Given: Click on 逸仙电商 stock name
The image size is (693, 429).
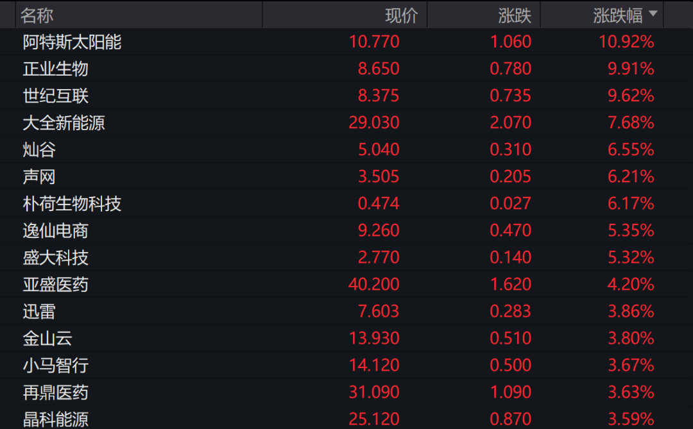Looking at the screenshot, I should pos(56,231).
